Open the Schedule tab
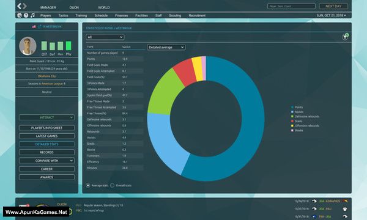 101,16
